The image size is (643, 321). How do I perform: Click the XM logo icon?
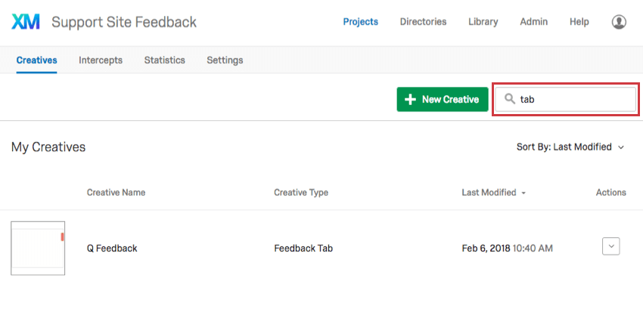[26, 22]
